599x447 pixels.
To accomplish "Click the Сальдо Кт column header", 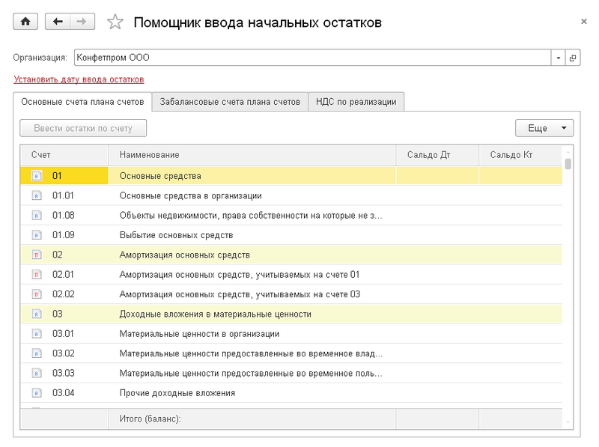I will pos(520,155).
